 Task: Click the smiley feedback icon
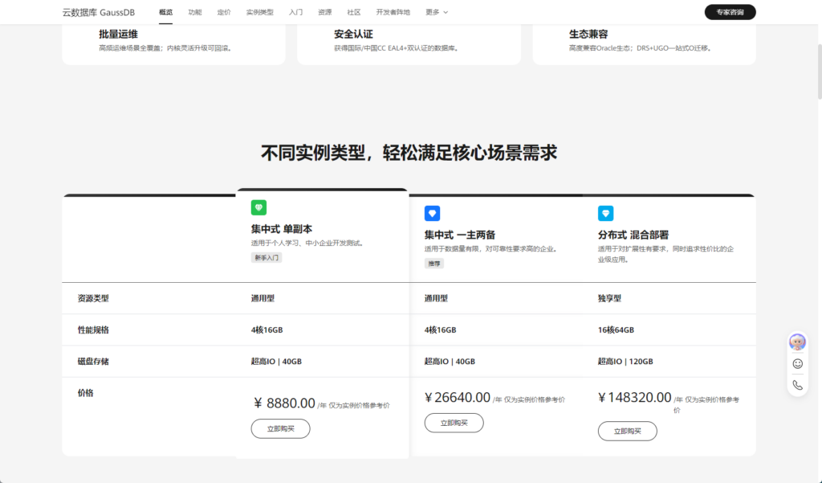pos(797,363)
